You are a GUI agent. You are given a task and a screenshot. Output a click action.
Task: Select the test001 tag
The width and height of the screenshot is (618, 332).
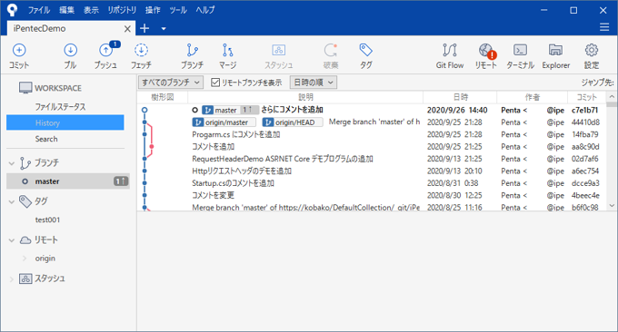[x=47, y=220]
